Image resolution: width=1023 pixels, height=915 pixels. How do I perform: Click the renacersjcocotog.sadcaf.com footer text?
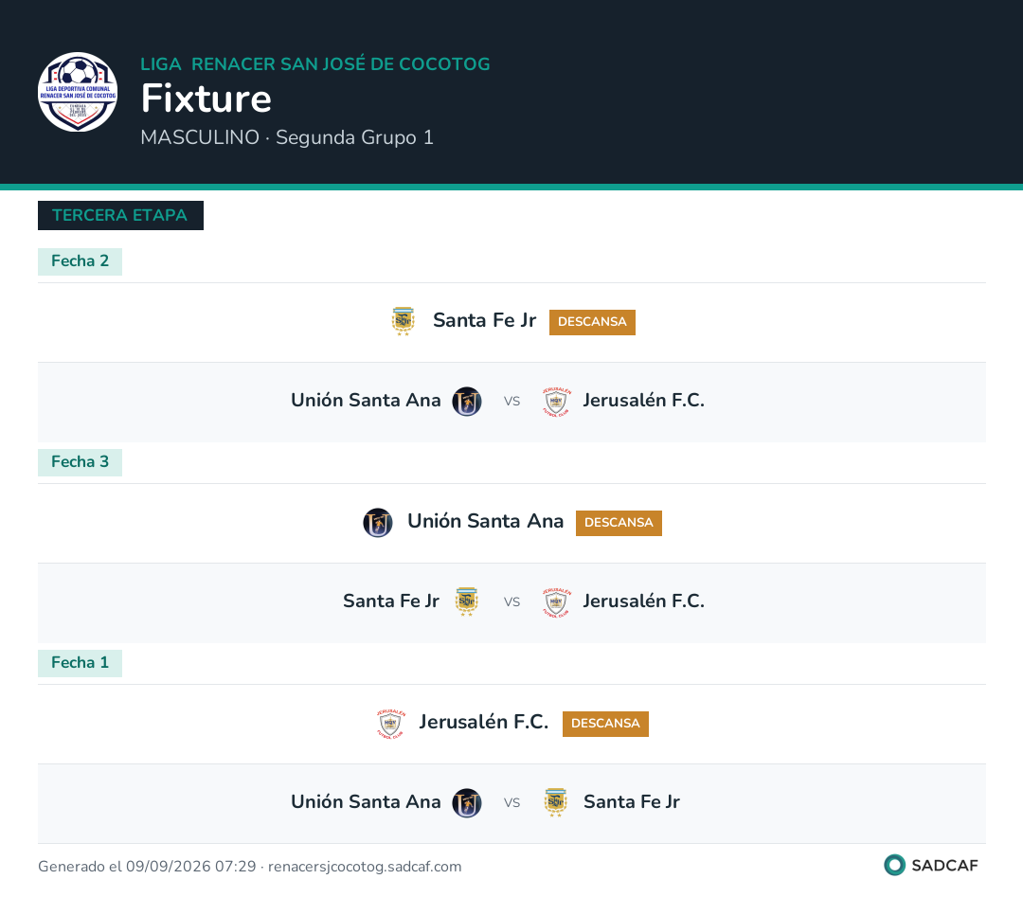tap(365, 867)
